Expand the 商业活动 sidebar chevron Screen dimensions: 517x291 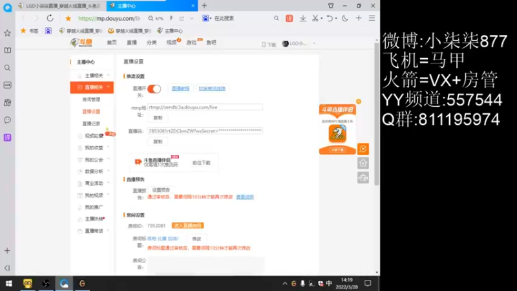pyautogui.click(x=108, y=183)
